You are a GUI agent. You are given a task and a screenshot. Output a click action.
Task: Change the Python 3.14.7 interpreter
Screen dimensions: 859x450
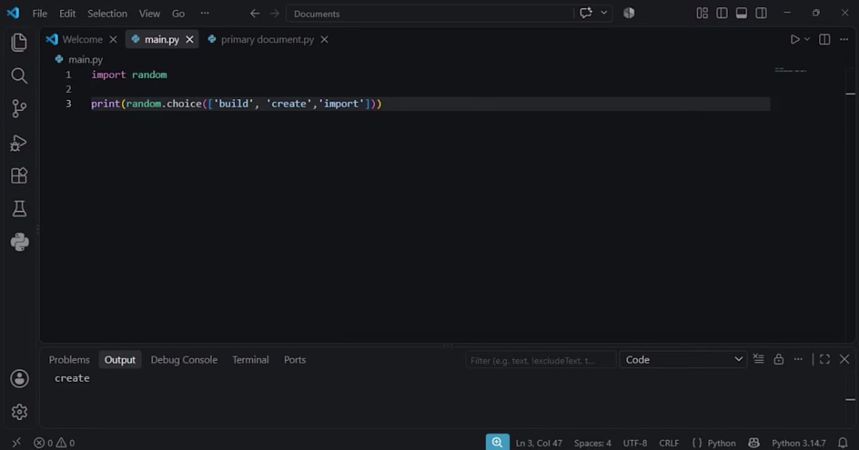pos(798,443)
